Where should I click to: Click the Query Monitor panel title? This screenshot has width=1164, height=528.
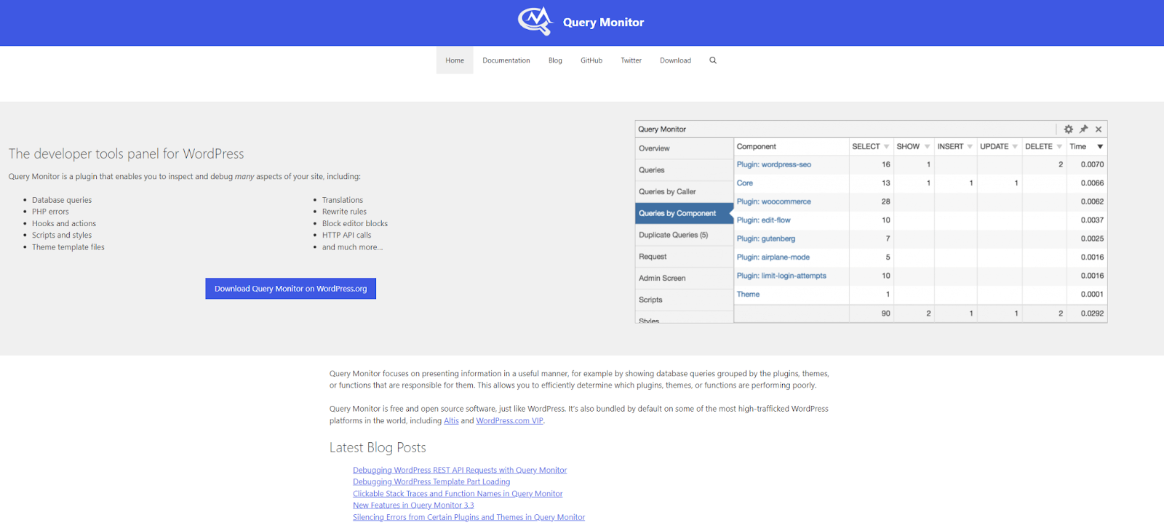point(662,129)
